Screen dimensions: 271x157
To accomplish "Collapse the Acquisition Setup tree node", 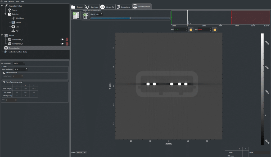I will 2,6.
